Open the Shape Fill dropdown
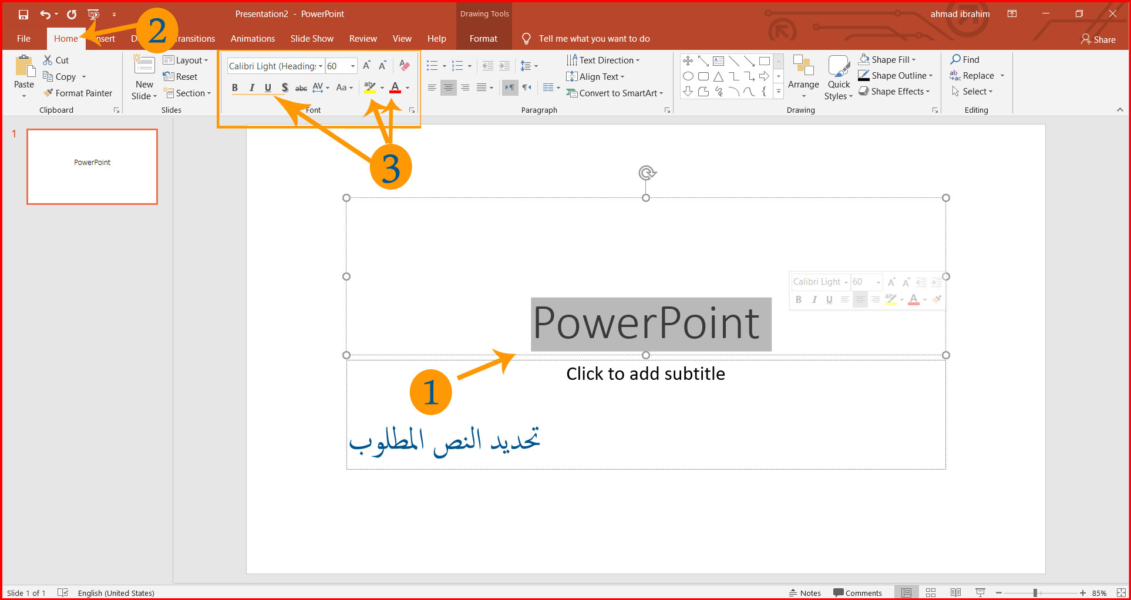This screenshot has width=1131, height=600. click(887, 59)
